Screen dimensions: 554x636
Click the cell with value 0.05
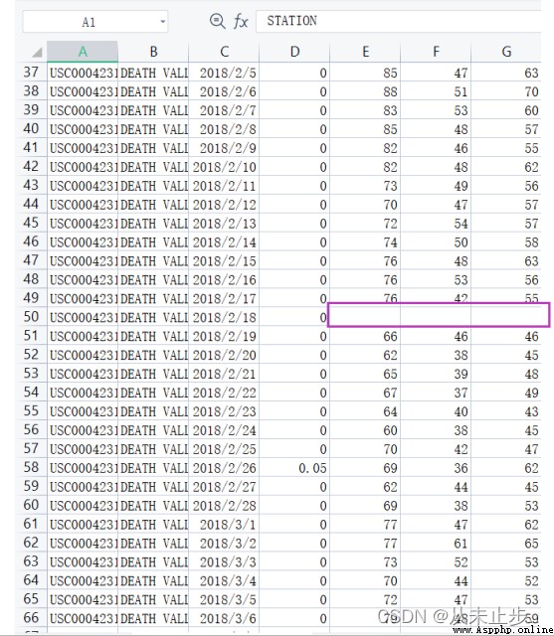[x=294, y=468]
